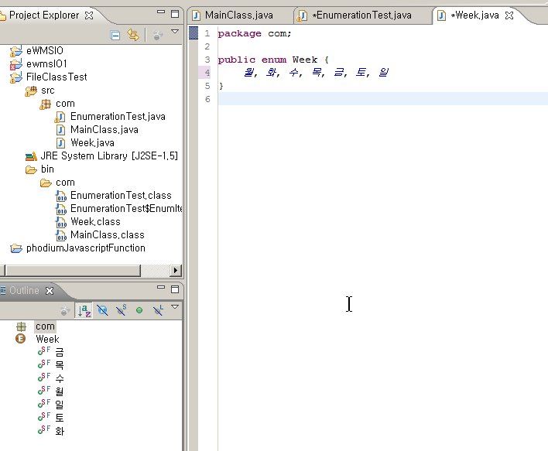Select the 금 enum constant in Outline

pos(60,353)
